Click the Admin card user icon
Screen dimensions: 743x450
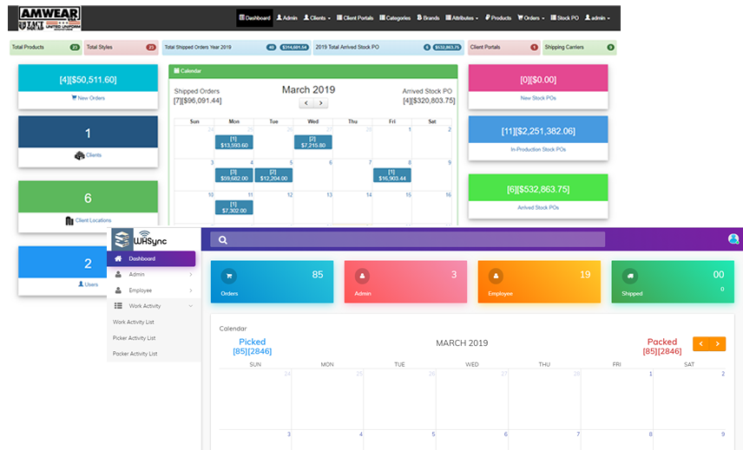363,276
